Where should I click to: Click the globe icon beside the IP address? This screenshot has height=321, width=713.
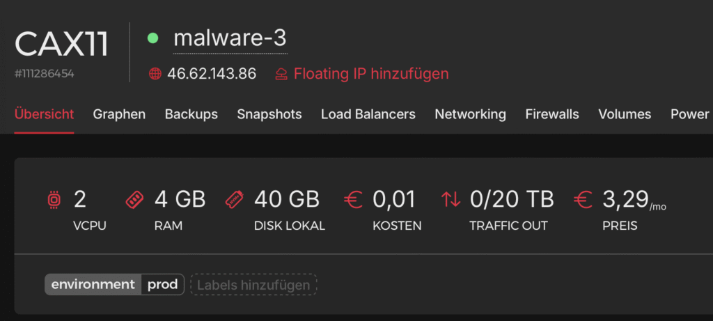[155, 74]
